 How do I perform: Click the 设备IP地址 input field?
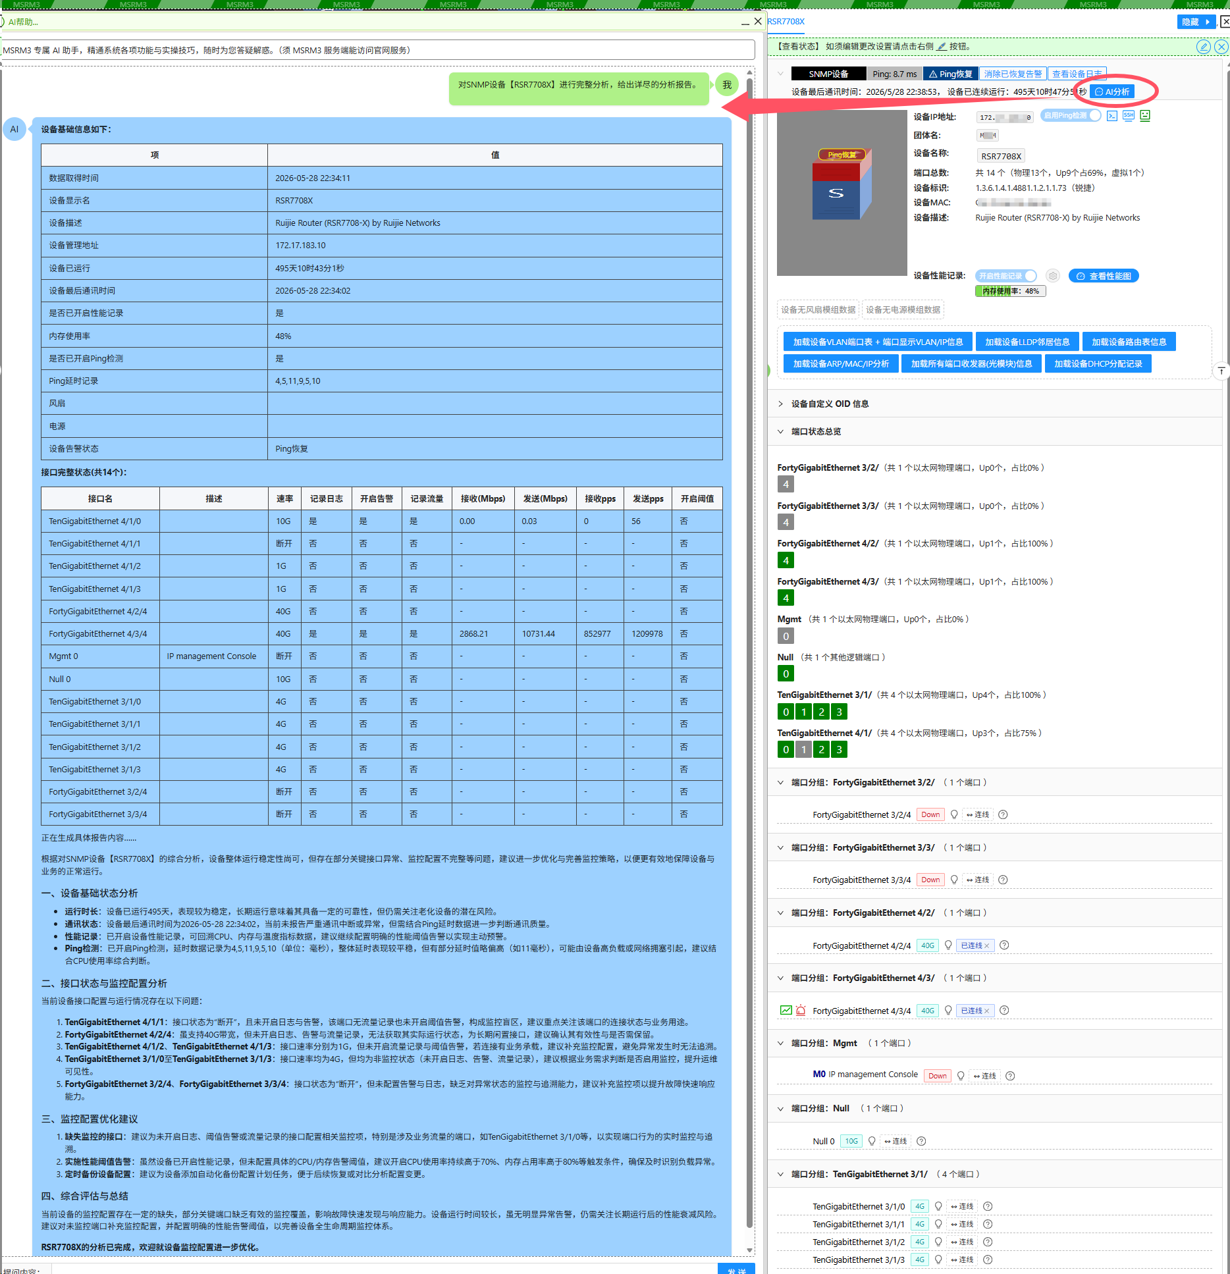[x=1005, y=117]
